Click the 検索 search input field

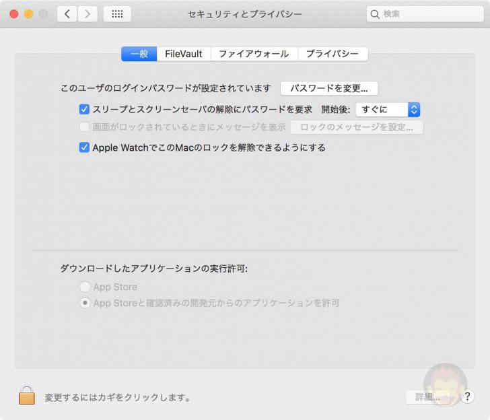point(425,14)
